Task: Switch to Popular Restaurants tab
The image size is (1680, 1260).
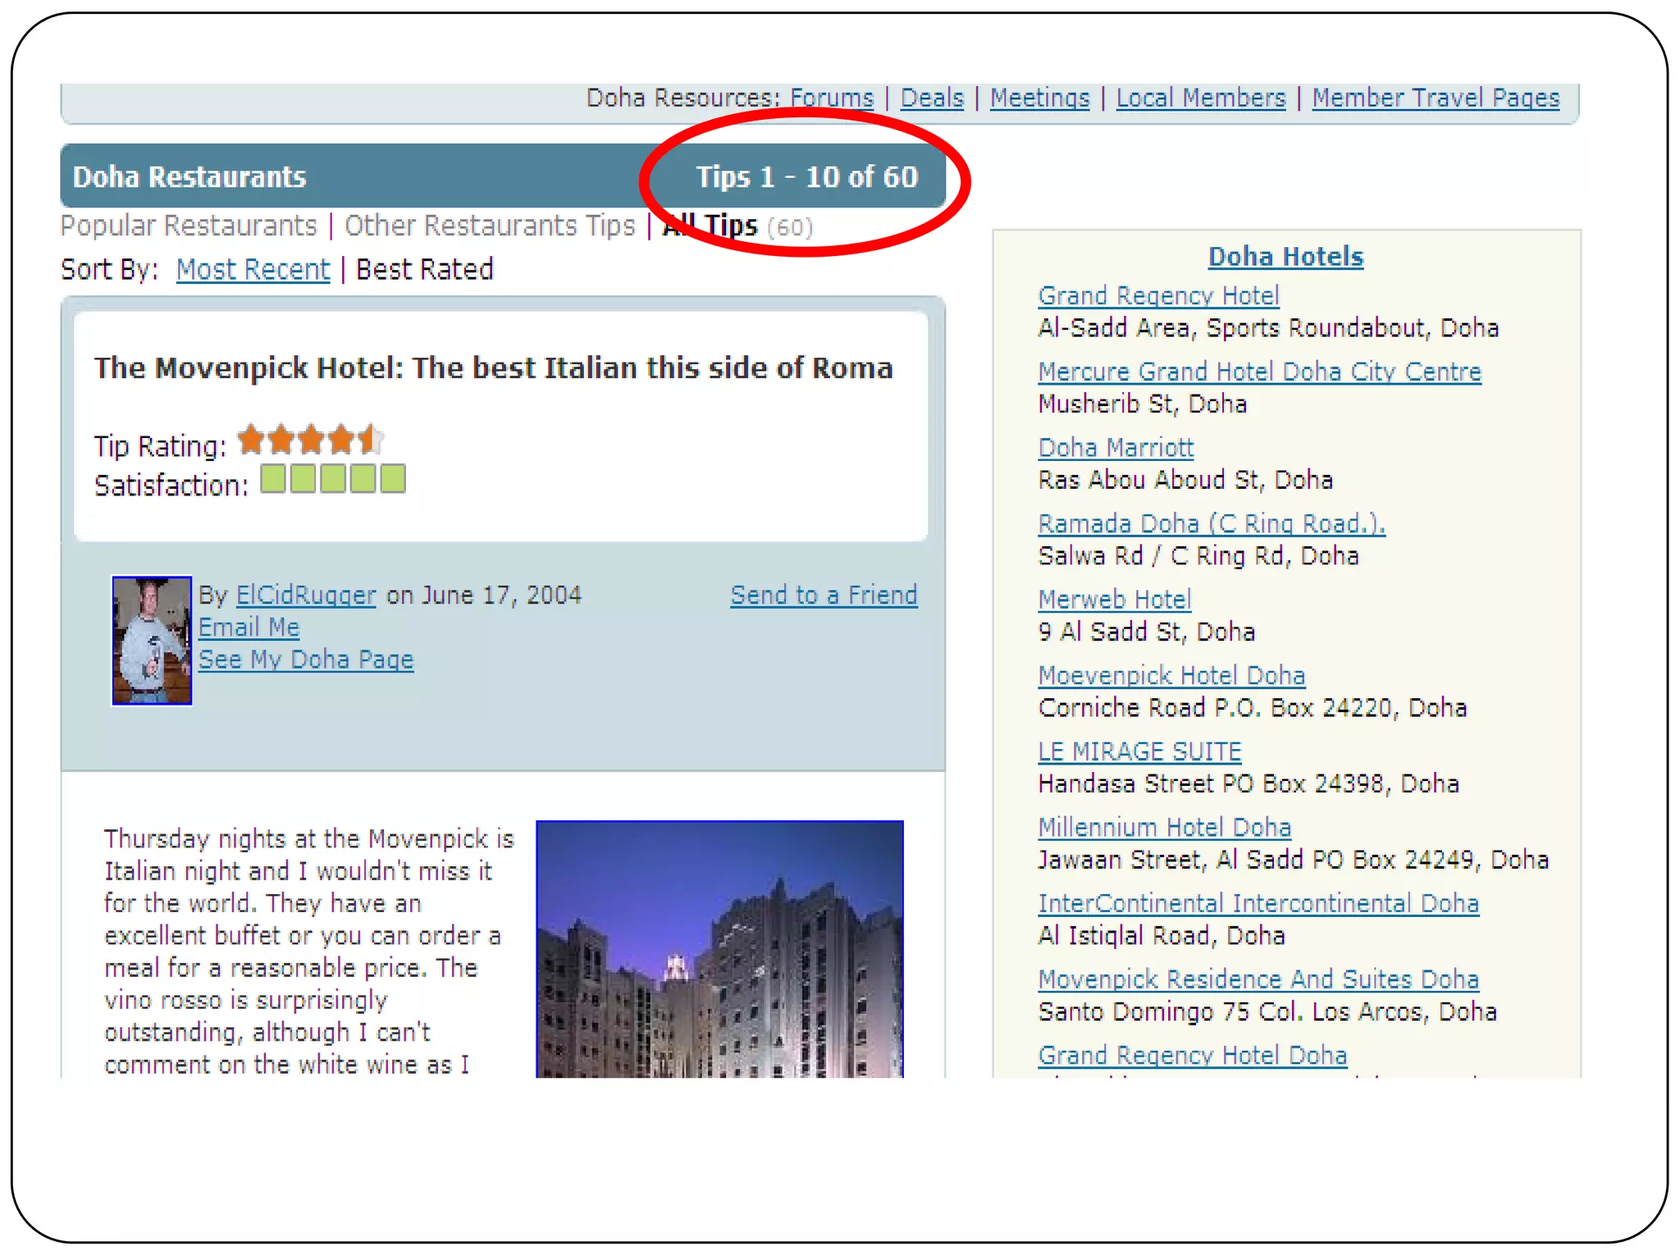Action: (x=189, y=226)
